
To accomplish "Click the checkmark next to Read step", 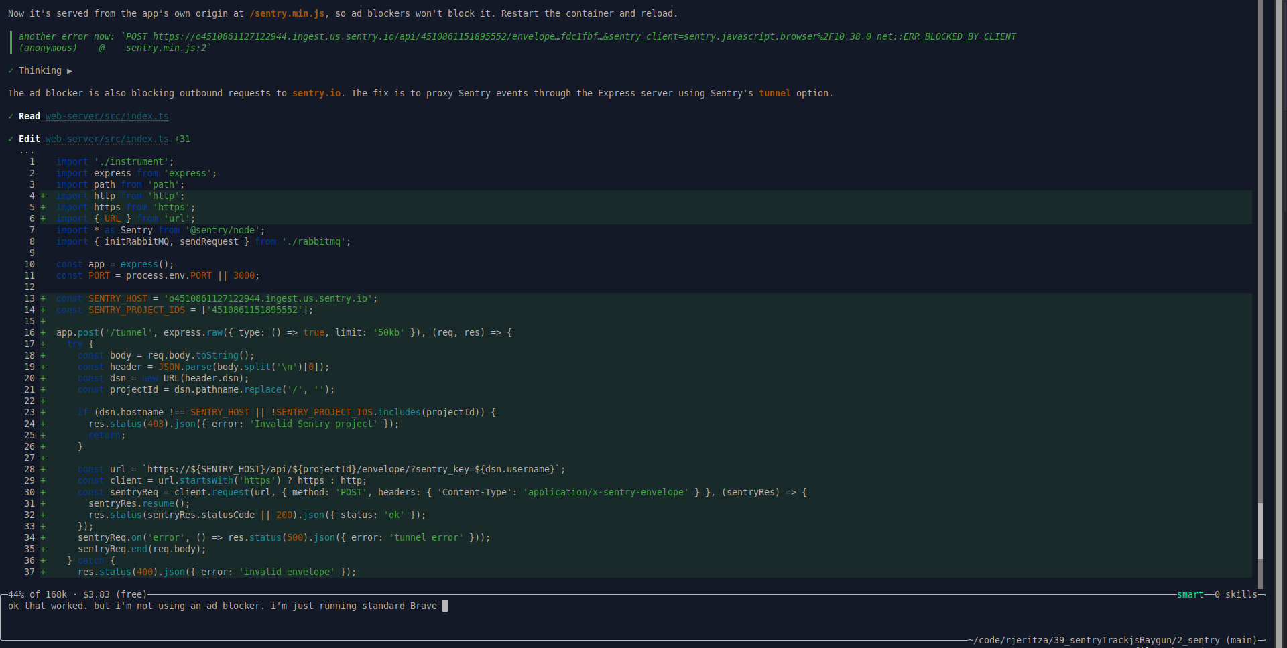I will click(x=11, y=117).
